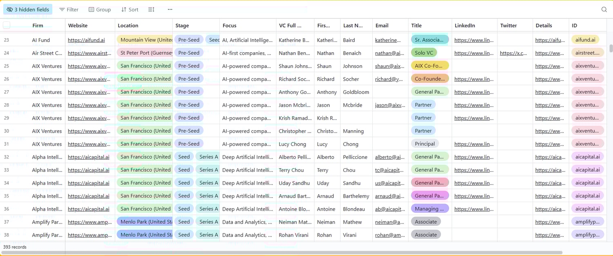613x256 pixels.
Task: Open Nathan Benaich's Twitter link
Action: pos(514,53)
